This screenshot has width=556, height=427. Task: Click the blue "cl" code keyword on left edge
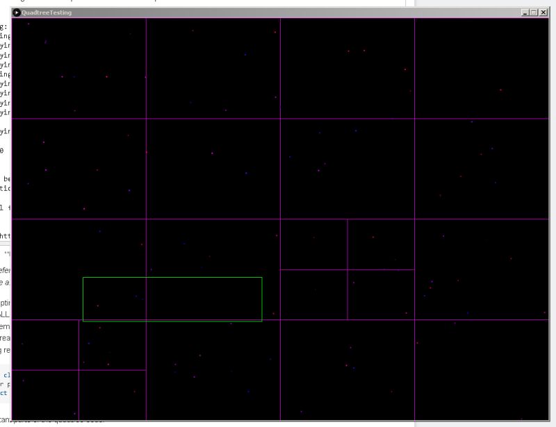click(6, 374)
